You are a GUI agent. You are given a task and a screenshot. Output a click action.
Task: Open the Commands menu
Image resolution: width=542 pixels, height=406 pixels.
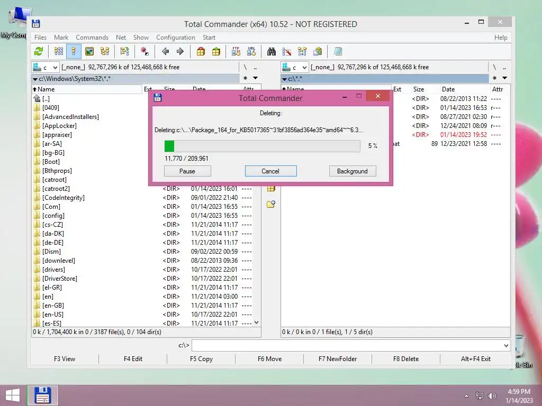92,38
